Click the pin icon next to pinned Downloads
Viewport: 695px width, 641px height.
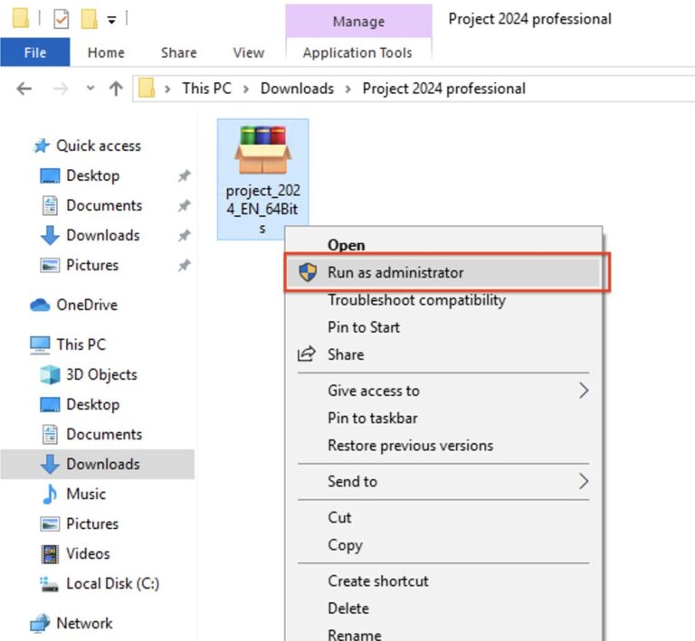(x=185, y=235)
